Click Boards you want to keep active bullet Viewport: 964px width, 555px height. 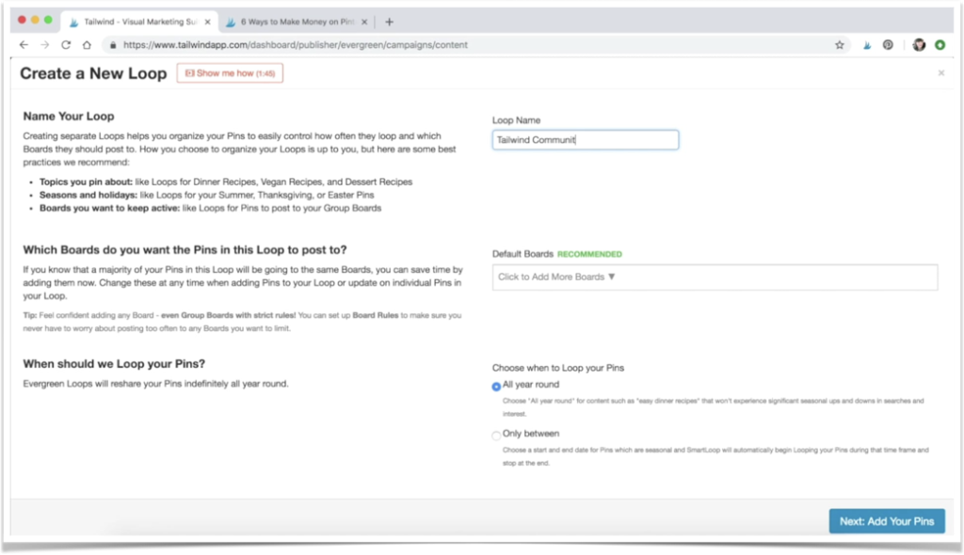210,208
